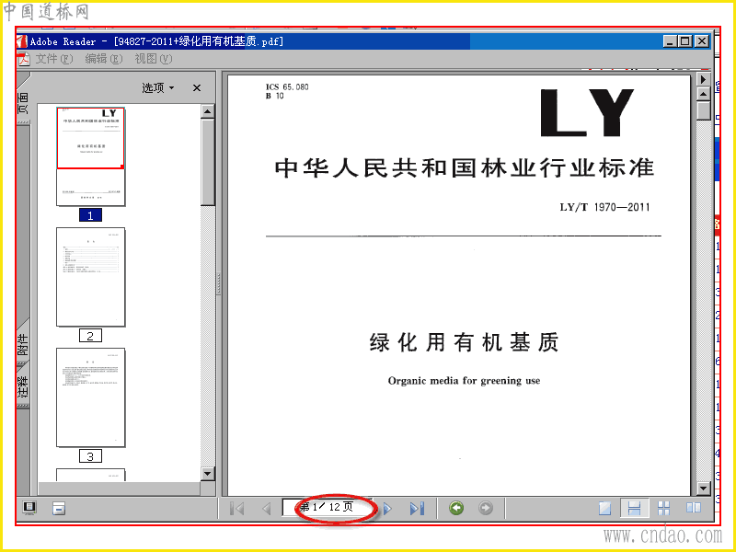
Task: Select facing pages layout icon
Action: coord(694,508)
